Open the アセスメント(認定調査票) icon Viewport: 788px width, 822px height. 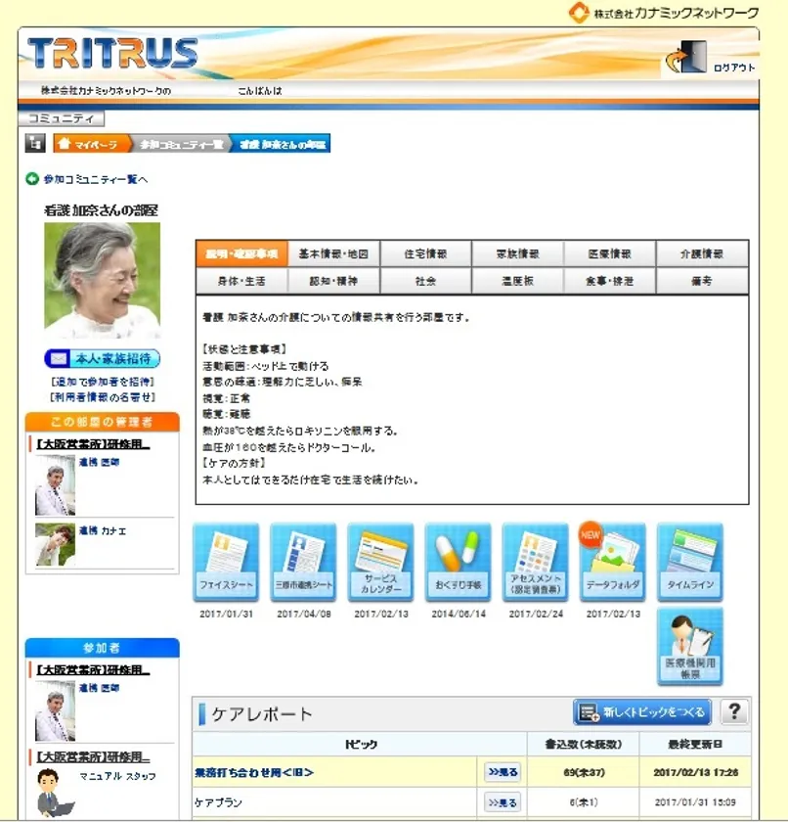point(535,562)
